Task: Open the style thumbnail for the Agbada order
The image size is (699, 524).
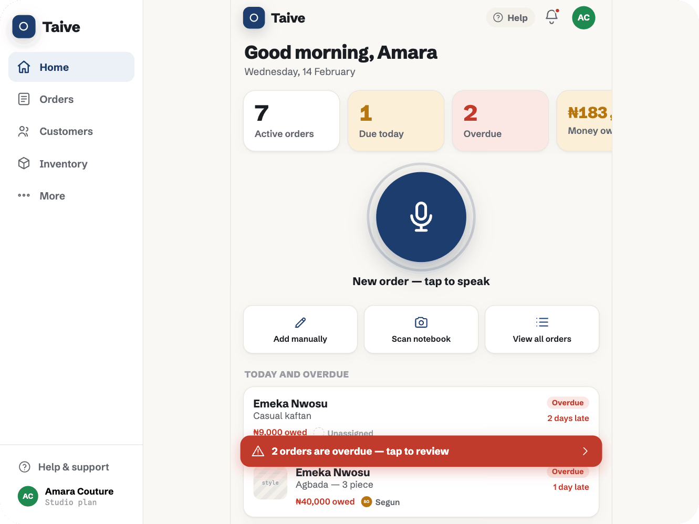Action: (x=270, y=483)
